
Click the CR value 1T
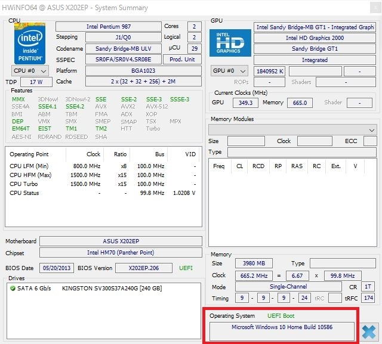[368, 287]
